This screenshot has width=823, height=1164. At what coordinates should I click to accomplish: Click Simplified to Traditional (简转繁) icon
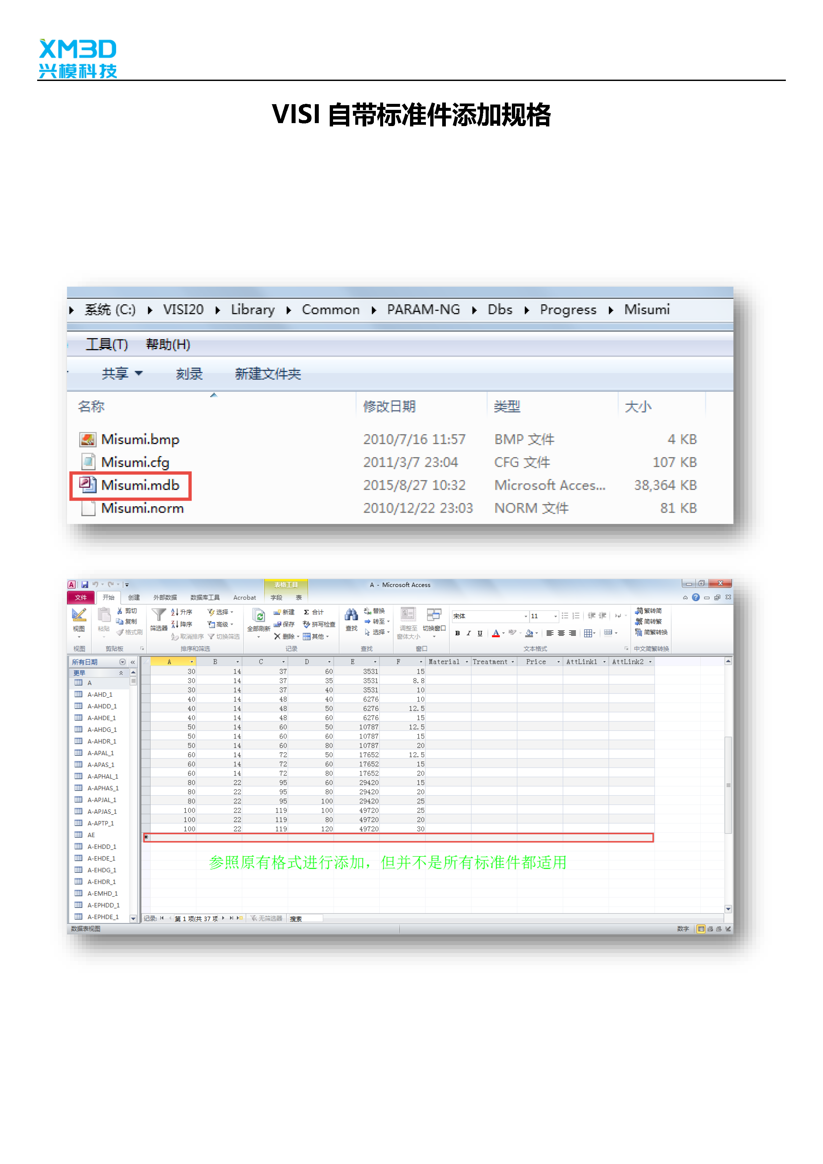(639, 621)
